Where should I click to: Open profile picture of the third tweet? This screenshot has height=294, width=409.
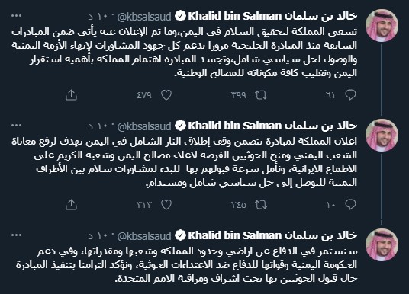382,244
